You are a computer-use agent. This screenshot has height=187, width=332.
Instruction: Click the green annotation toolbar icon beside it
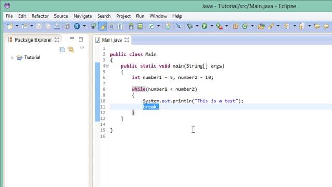click(140, 26)
